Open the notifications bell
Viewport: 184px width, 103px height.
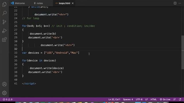tap(180, 99)
